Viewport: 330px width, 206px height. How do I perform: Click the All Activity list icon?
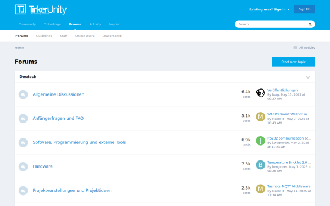tap(295, 48)
